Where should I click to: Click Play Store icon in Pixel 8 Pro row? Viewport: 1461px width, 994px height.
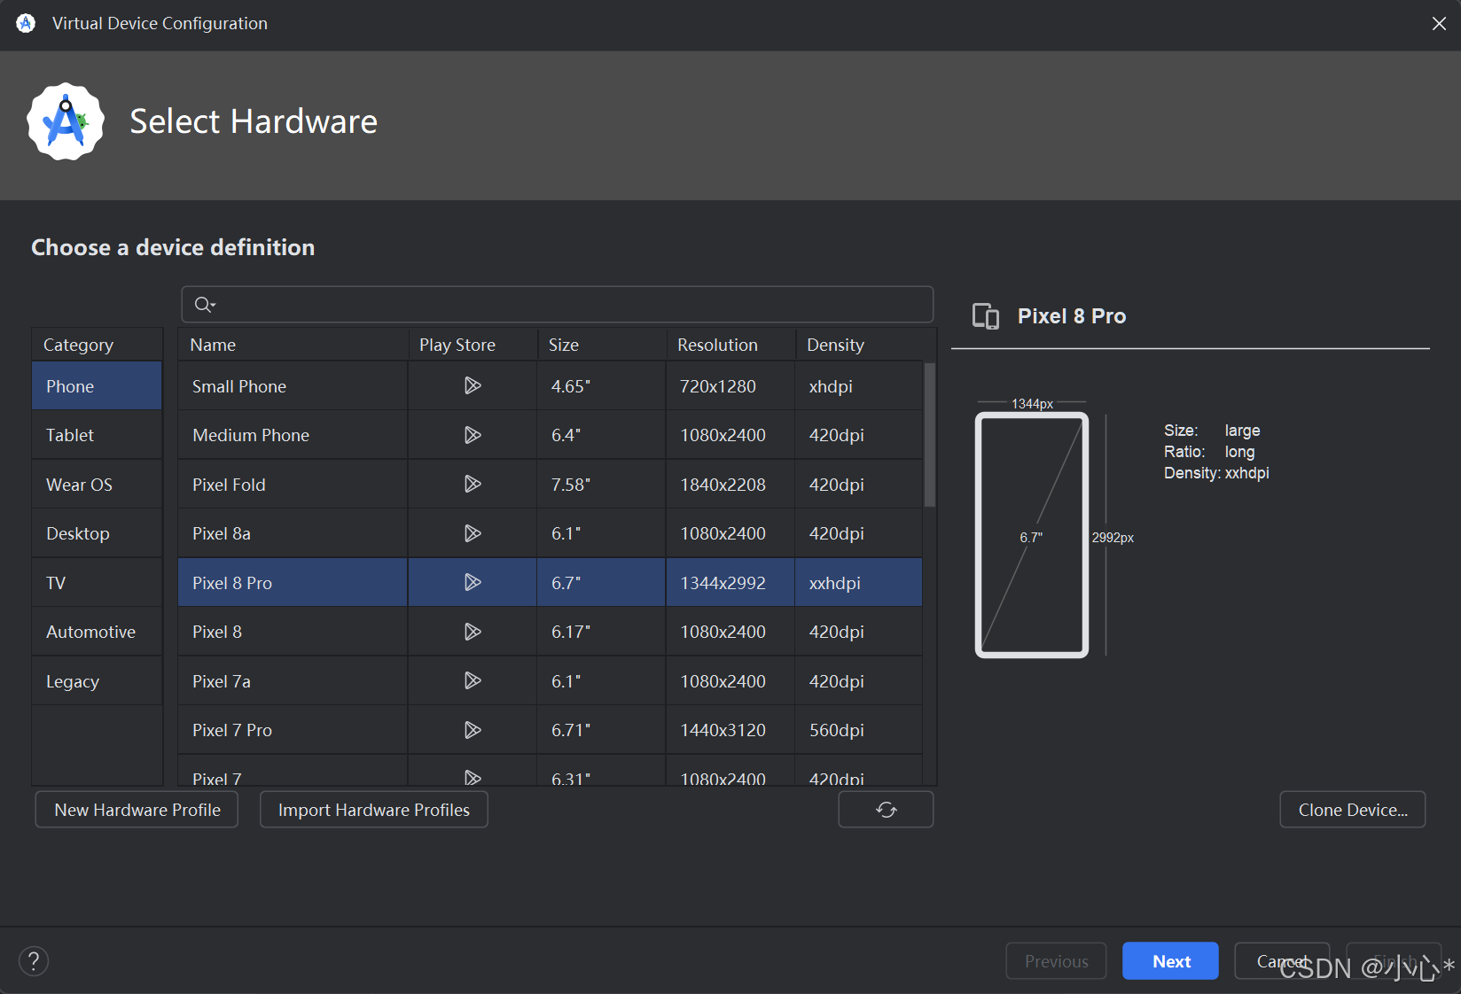pyautogui.click(x=473, y=582)
